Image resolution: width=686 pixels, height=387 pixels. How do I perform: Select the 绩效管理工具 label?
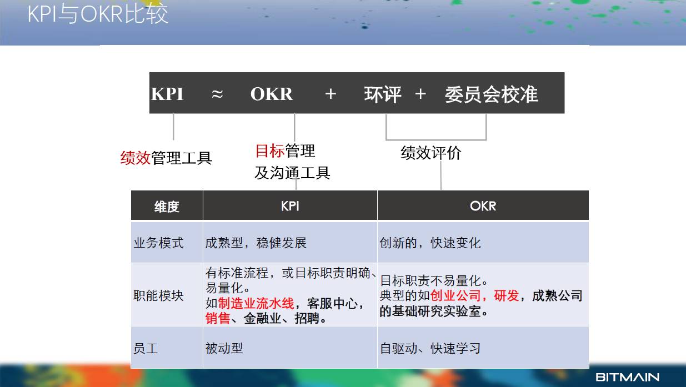166,158
